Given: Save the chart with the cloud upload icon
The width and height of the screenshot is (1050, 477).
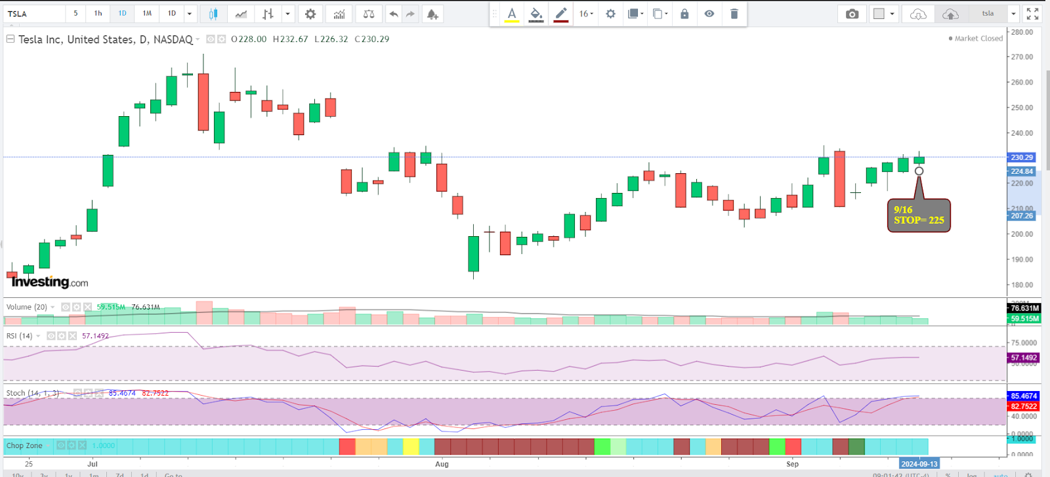Looking at the screenshot, I should pyautogui.click(x=950, y=14).
